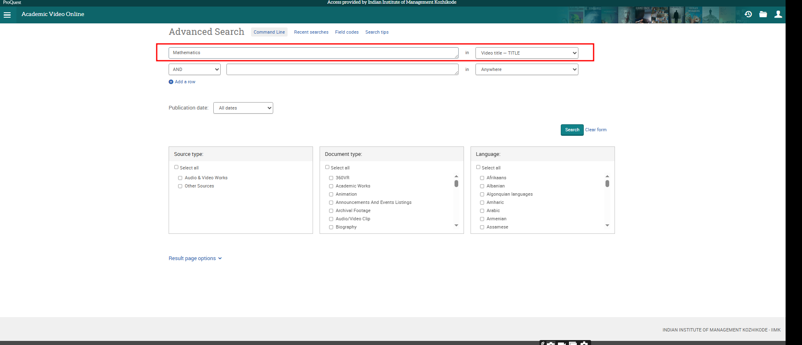
Task: Click the plus icon beside Add a row
Action: coord(171,82)
